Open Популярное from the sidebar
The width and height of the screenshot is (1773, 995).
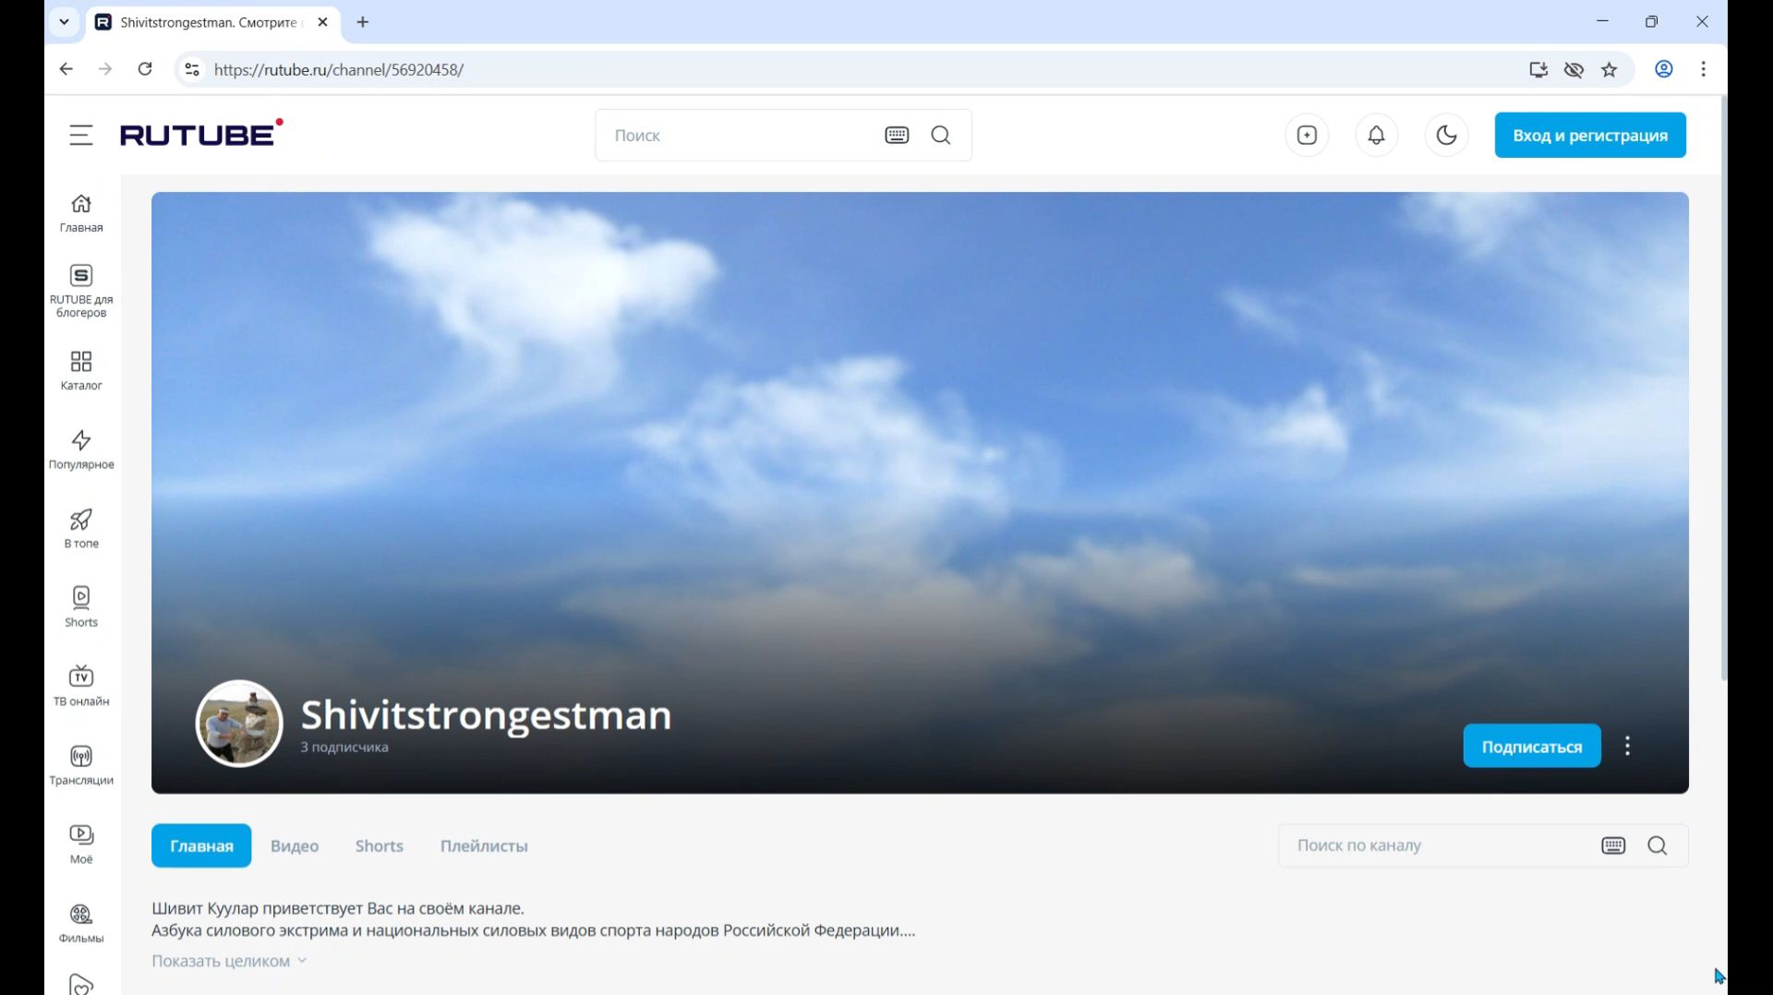81,450
